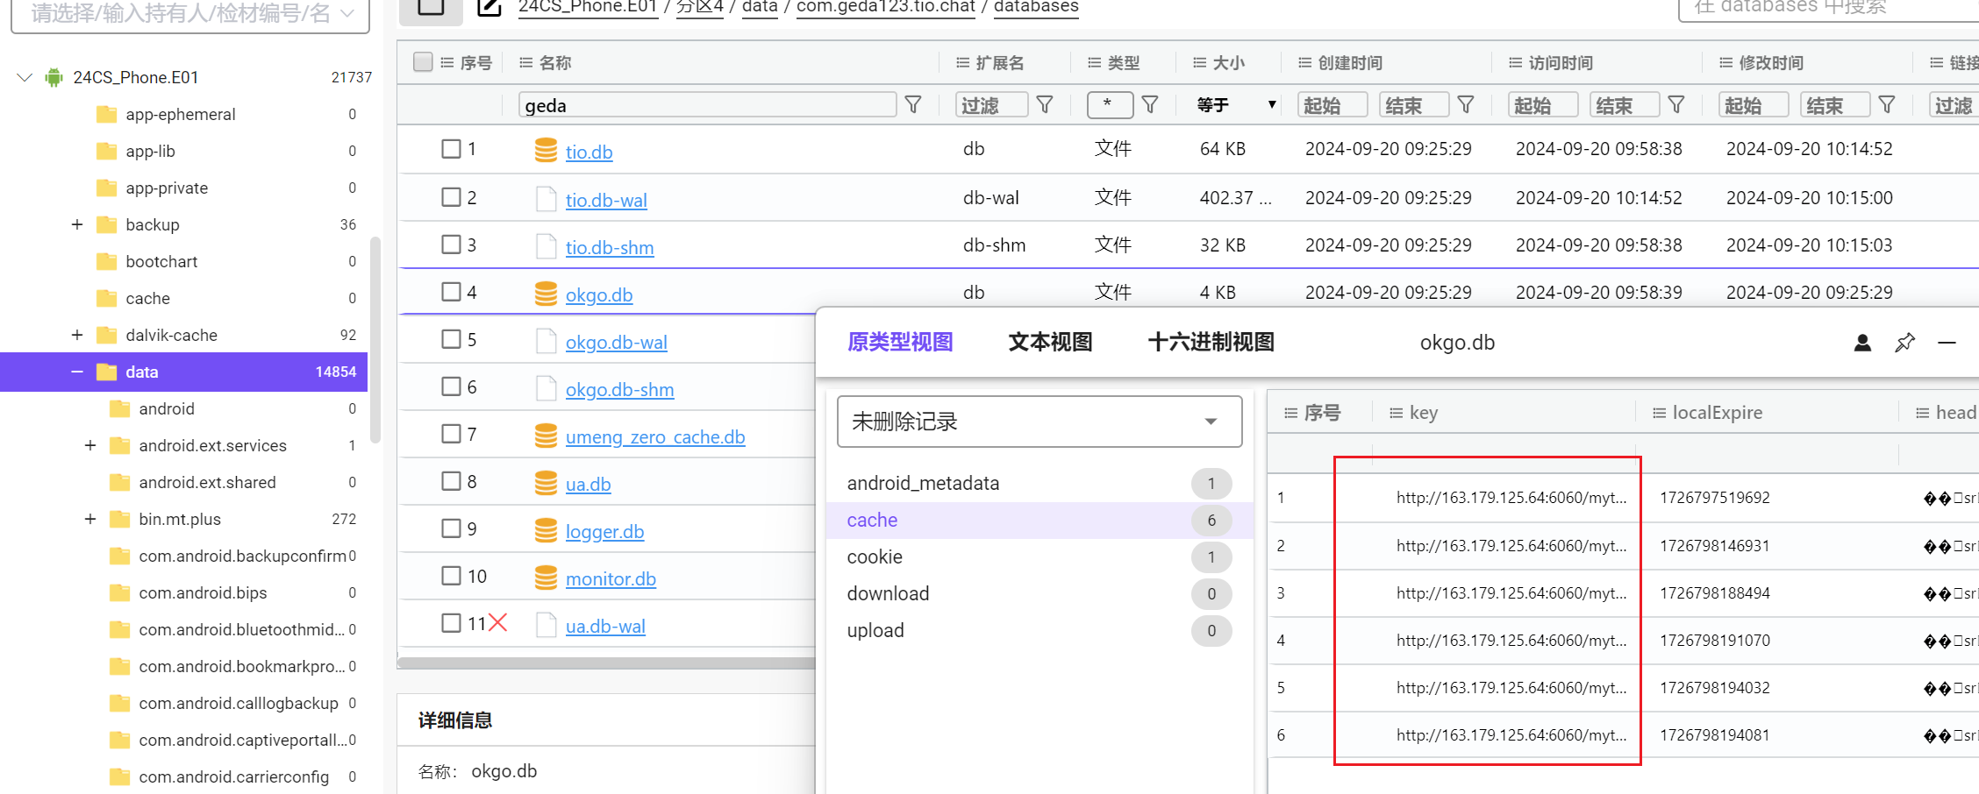Expand the bin.mt.plus folder
The image size is (1979, 794).
(90, 519)
